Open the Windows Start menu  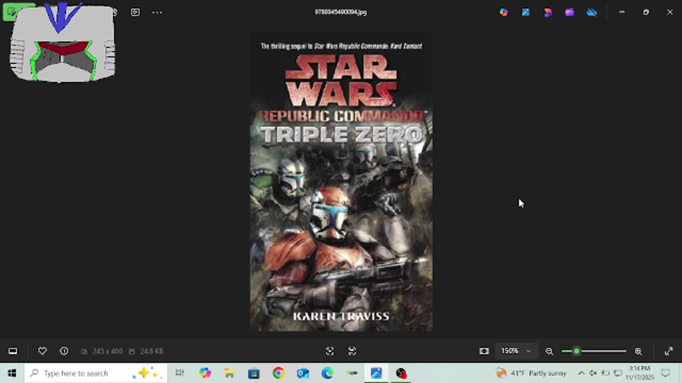click(12, 373)
